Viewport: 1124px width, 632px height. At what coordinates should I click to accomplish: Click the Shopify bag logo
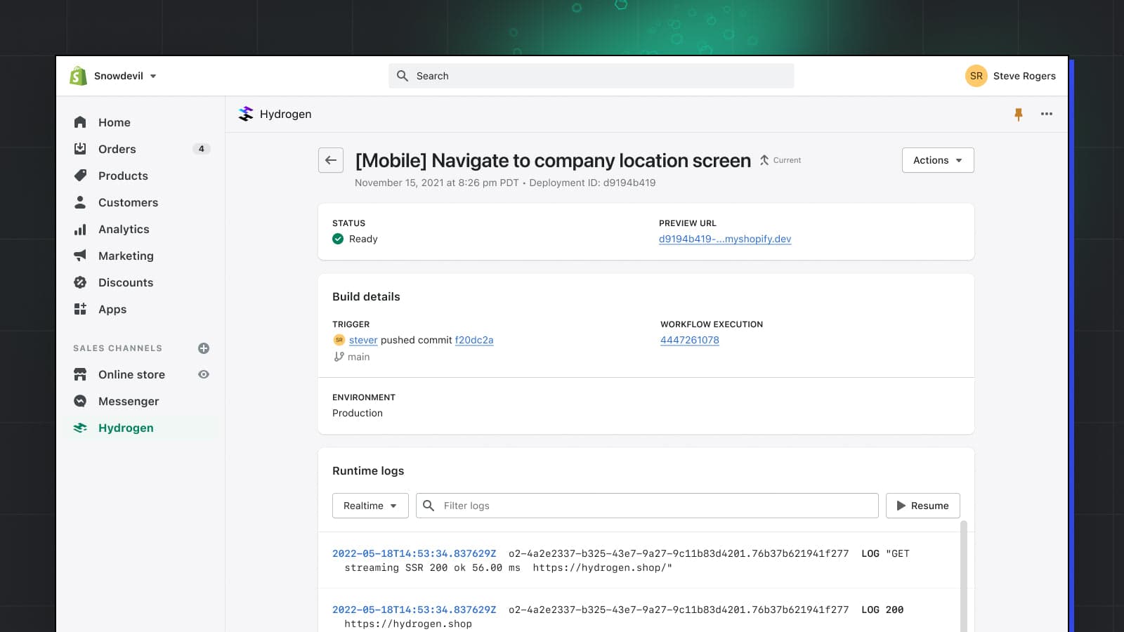(x=78, y=76)
